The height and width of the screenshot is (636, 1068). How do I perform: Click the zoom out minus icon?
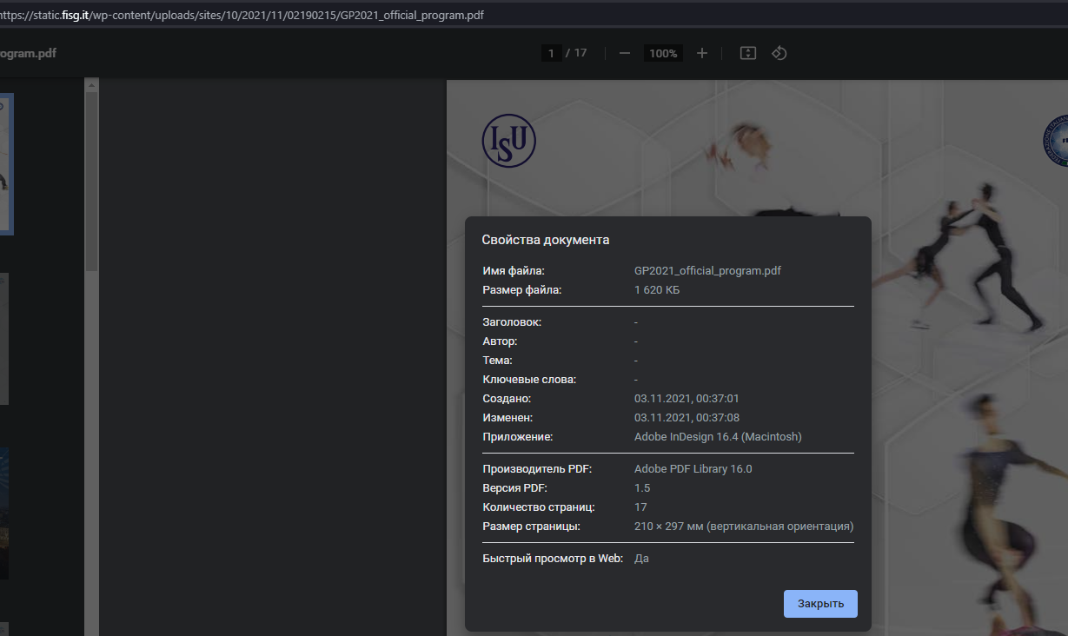pyautogui.click(x=624, y=53)
